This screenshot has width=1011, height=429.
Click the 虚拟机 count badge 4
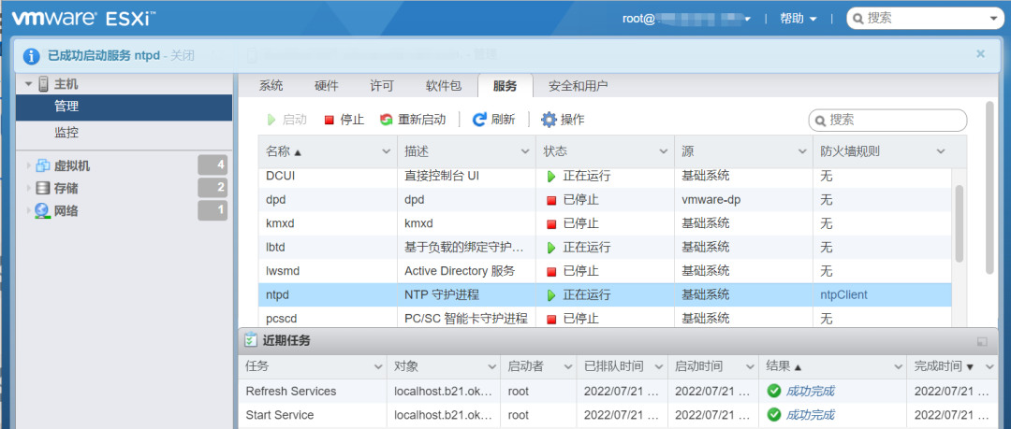click(212, 165)
